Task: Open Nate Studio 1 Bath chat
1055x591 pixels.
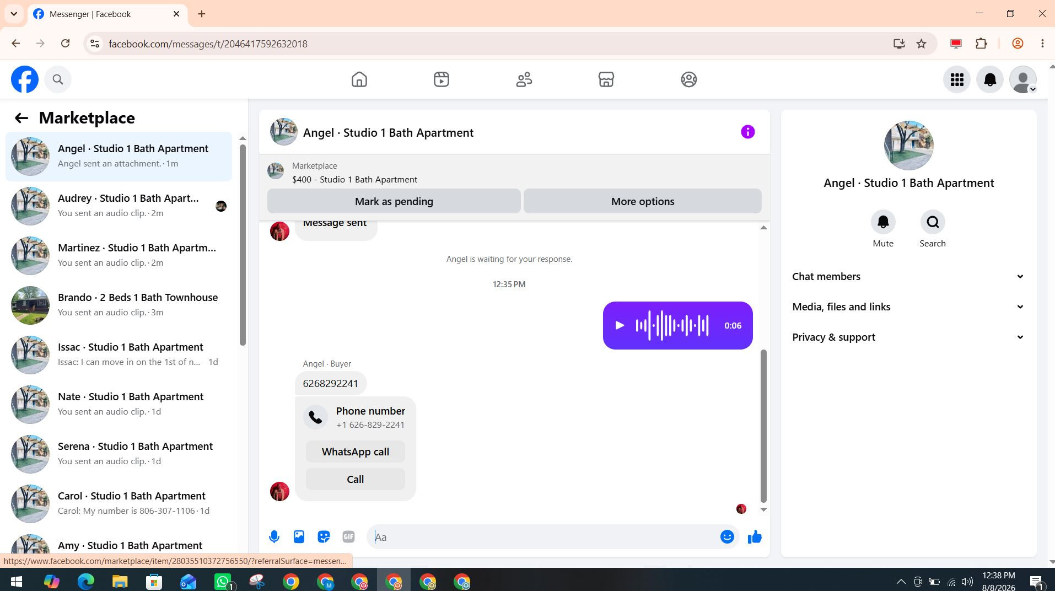Action: click(119, 405)
